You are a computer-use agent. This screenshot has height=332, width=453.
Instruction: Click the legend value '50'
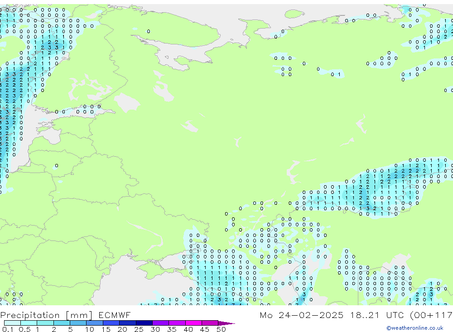(221, 329)
